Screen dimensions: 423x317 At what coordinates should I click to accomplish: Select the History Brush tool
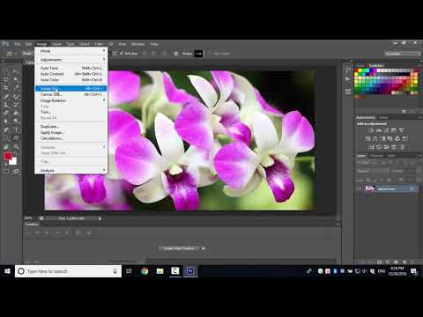(16, 105)
